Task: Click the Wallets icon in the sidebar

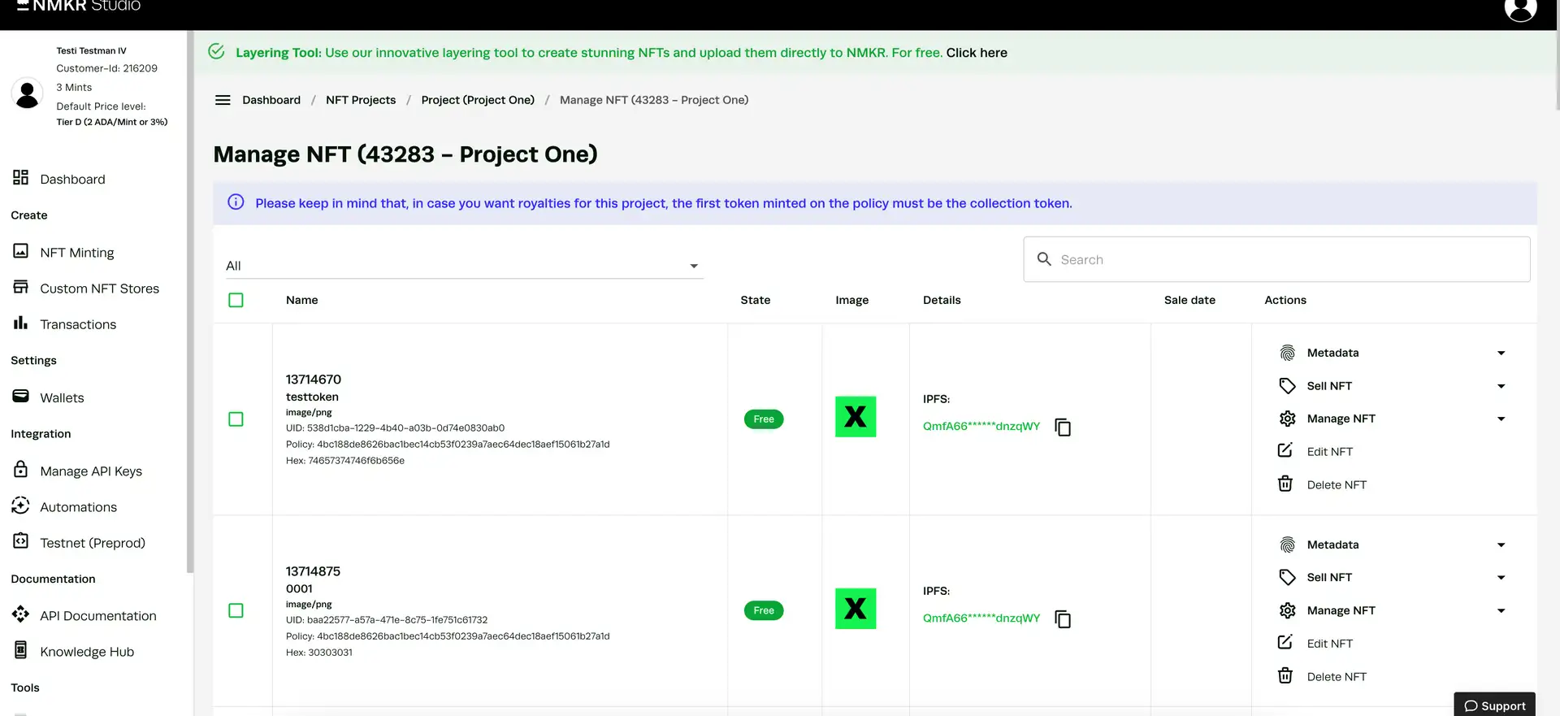Action: click(x=21, y=397)
